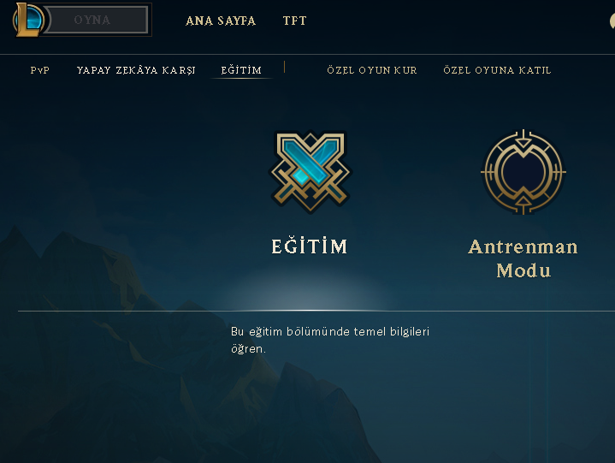The width and height of the screenshot is (615, 463).
Task: Switch to the TFT section
Action: tap(294, 21)
